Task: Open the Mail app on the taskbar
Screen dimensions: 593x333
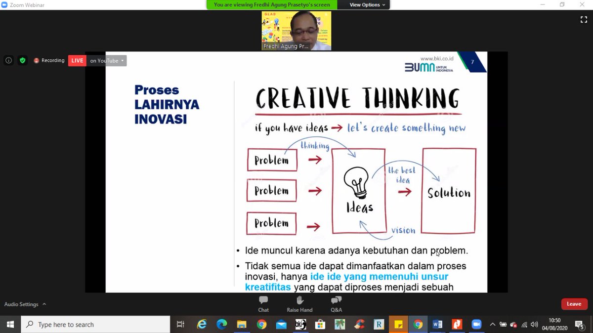Action: point(281,324)
